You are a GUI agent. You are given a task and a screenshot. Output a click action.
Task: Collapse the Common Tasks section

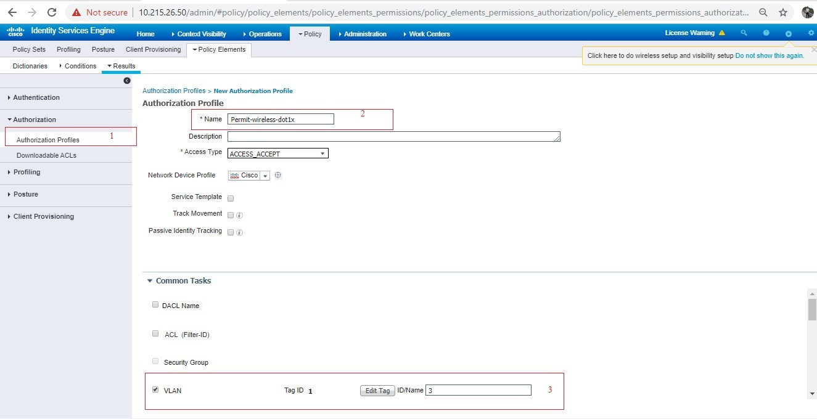tap(150, 281)
